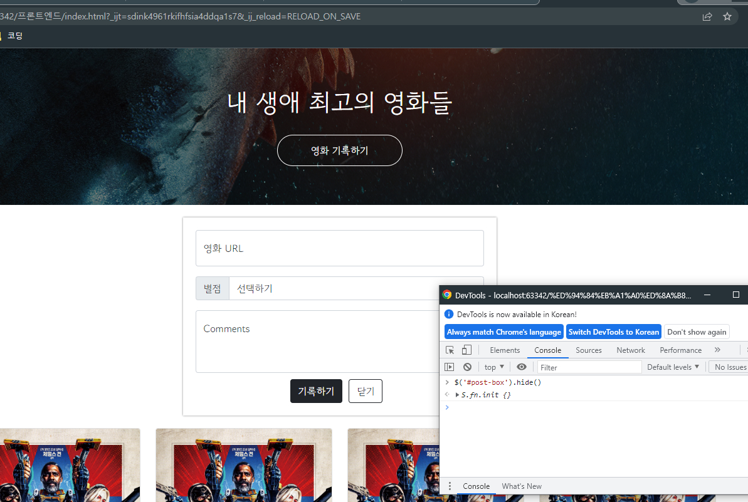Activate the inspect element picker icon

[450, 350]
